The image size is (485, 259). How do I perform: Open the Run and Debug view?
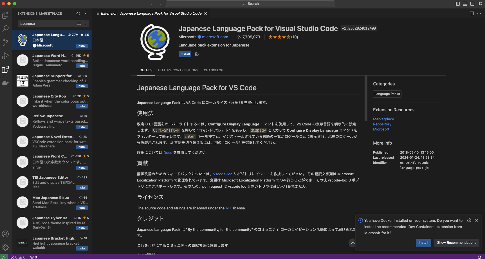(5, 56)
